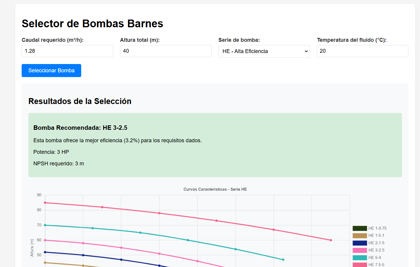Click the Altura total input field
Screen dimensions: 420x267
pyautogui.click(x=165, y=51)
